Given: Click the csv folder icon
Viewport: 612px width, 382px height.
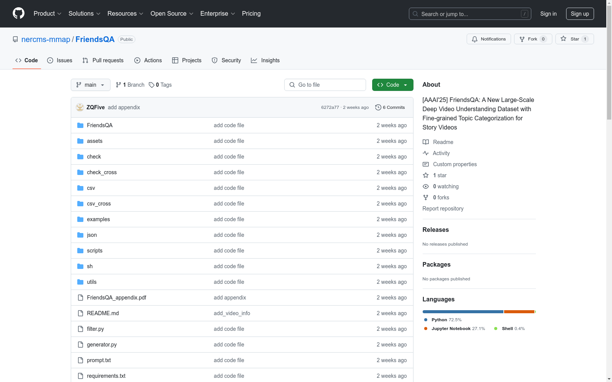Looking at the screenshot, I should point(80,188).
